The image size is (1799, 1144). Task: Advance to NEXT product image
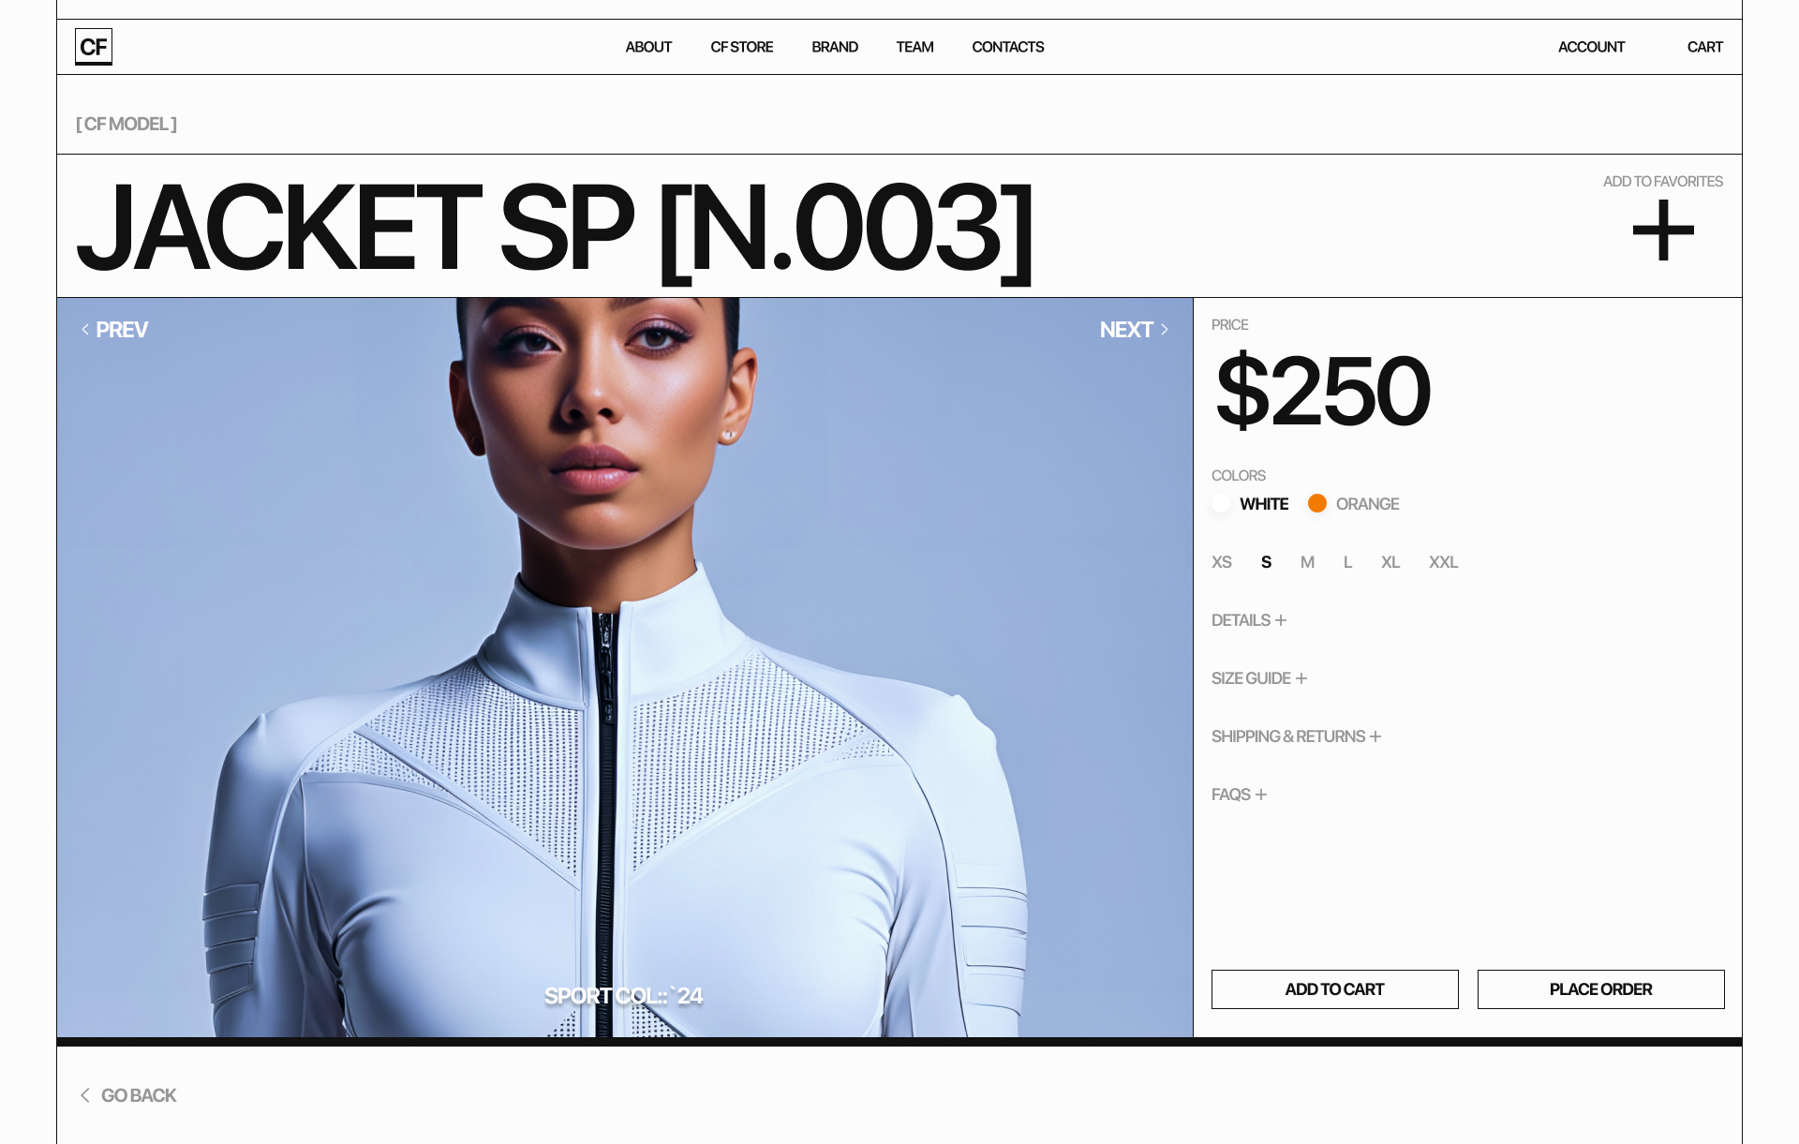point(1134,330)
